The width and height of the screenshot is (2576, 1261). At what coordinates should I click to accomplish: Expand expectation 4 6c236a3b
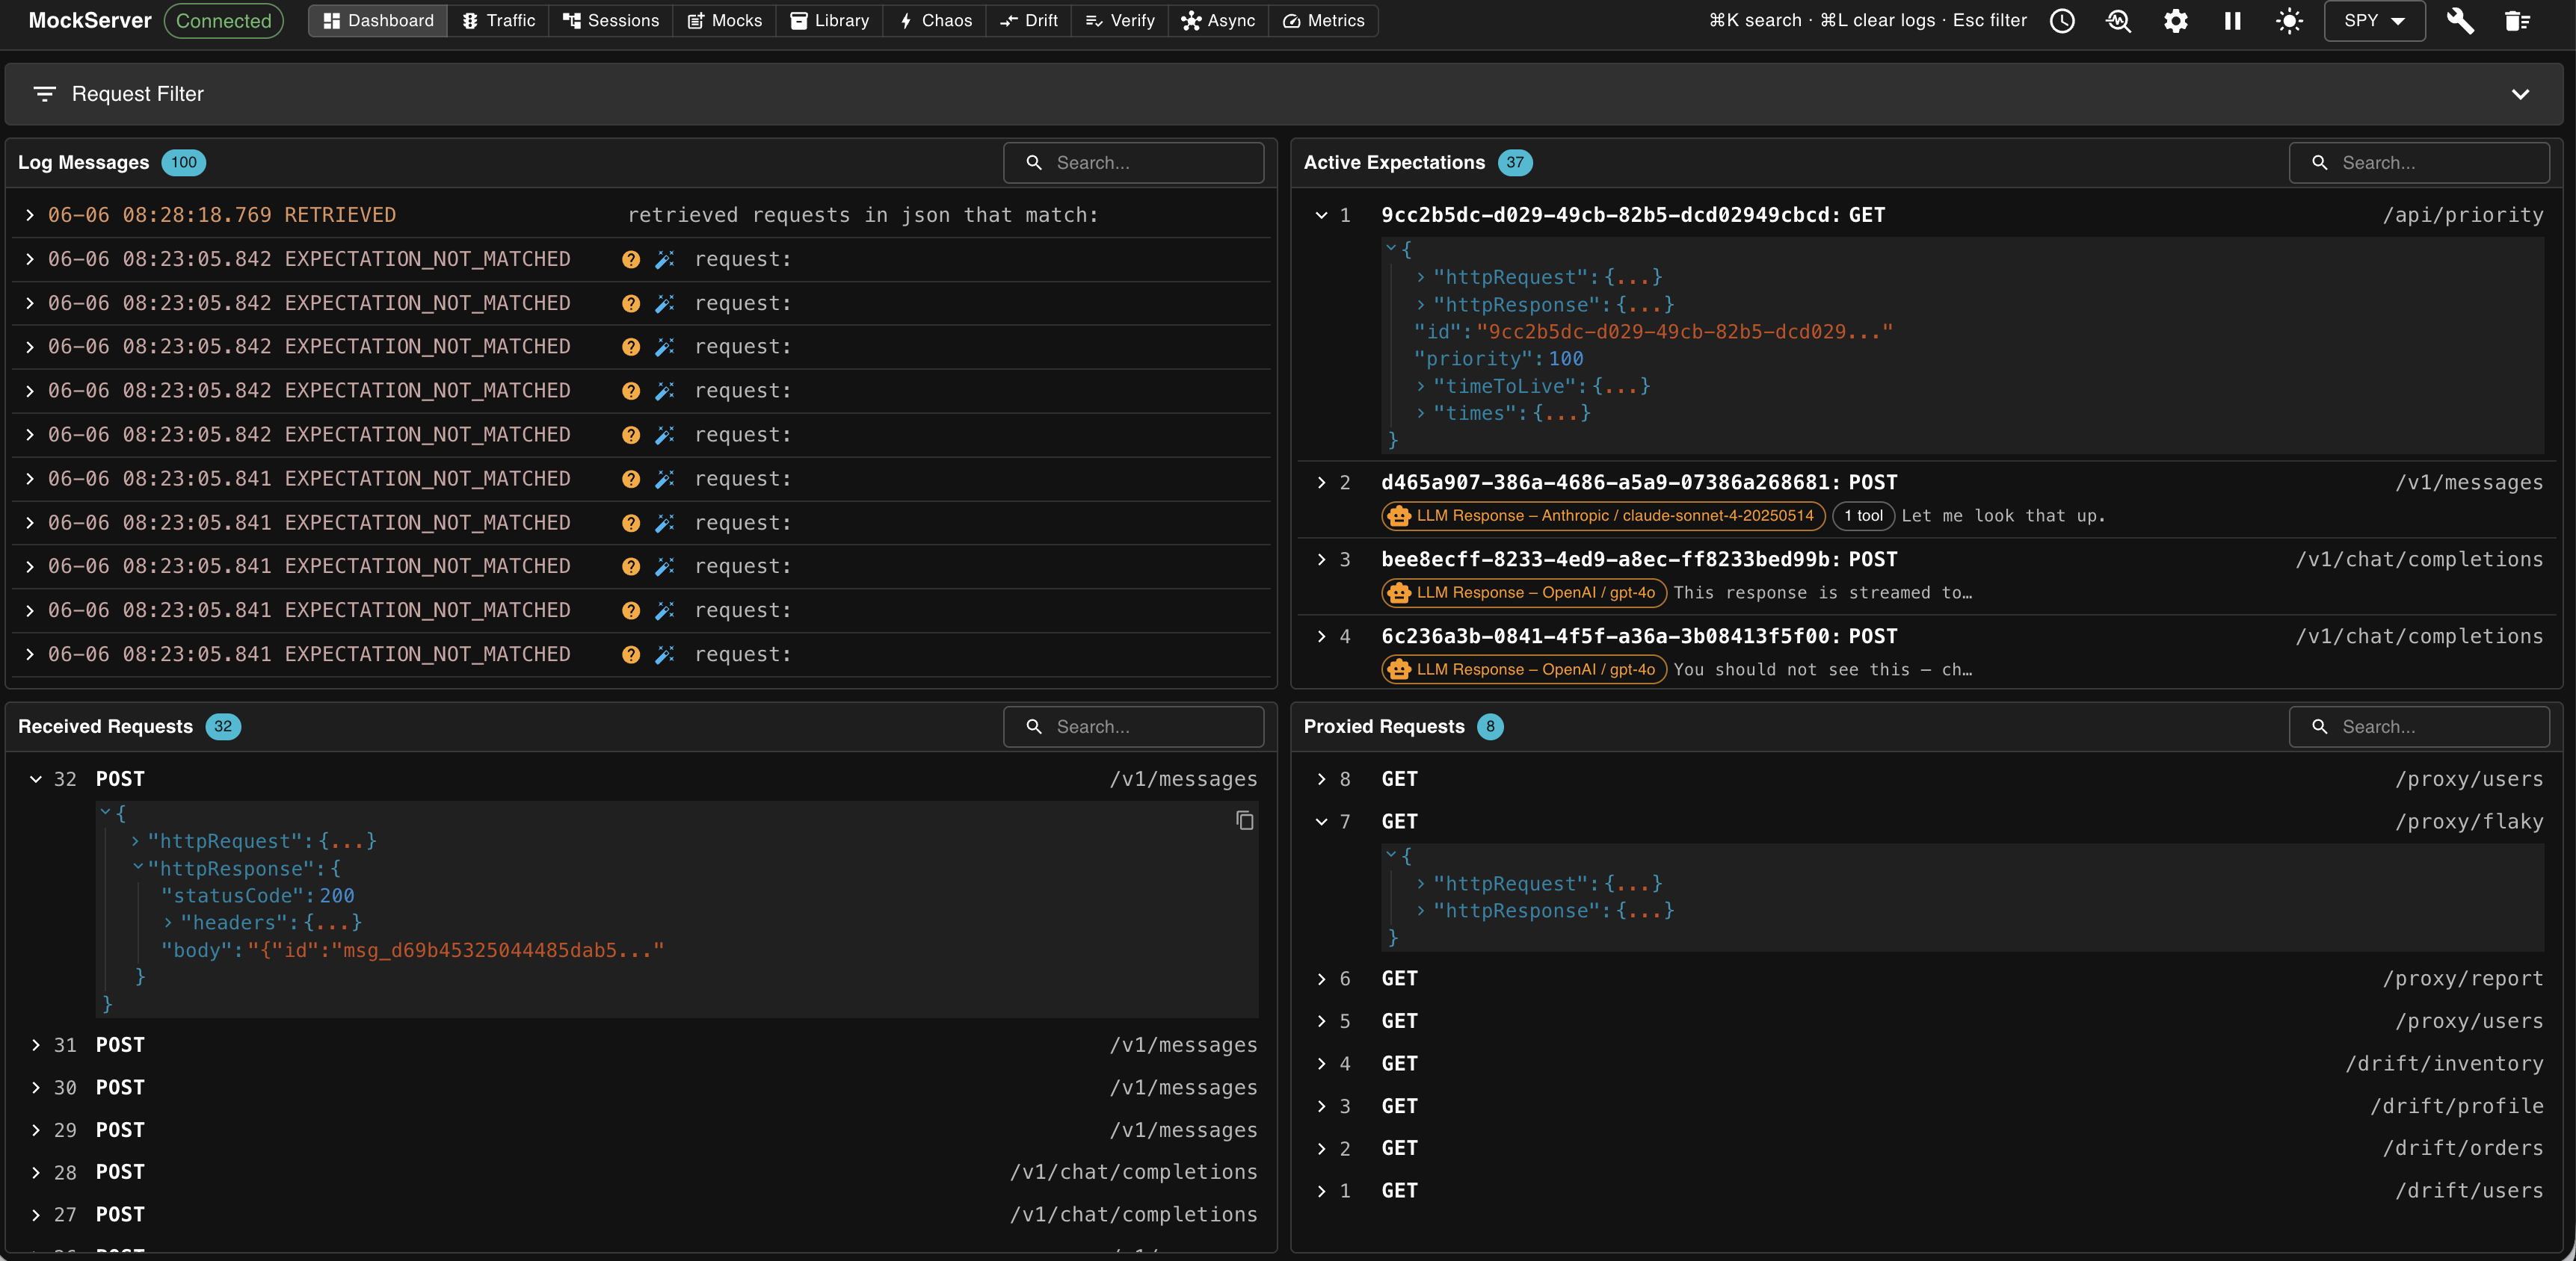click(1321, 636)
